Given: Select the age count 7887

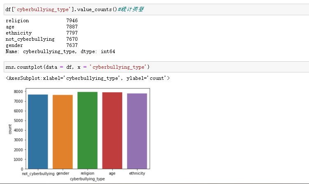Looking at the screenshot, I should pos(72,27).
